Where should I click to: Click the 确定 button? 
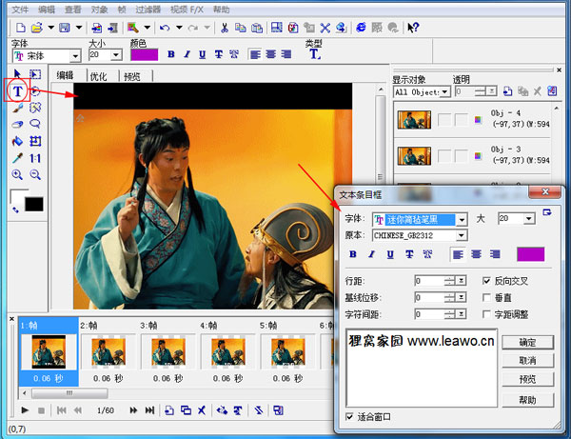click(527, 342)
